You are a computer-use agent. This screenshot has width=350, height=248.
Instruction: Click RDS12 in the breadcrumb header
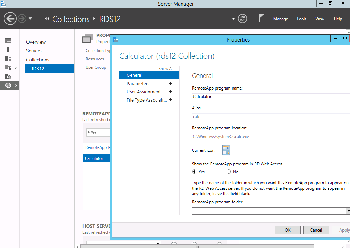[x=110, y=19]
